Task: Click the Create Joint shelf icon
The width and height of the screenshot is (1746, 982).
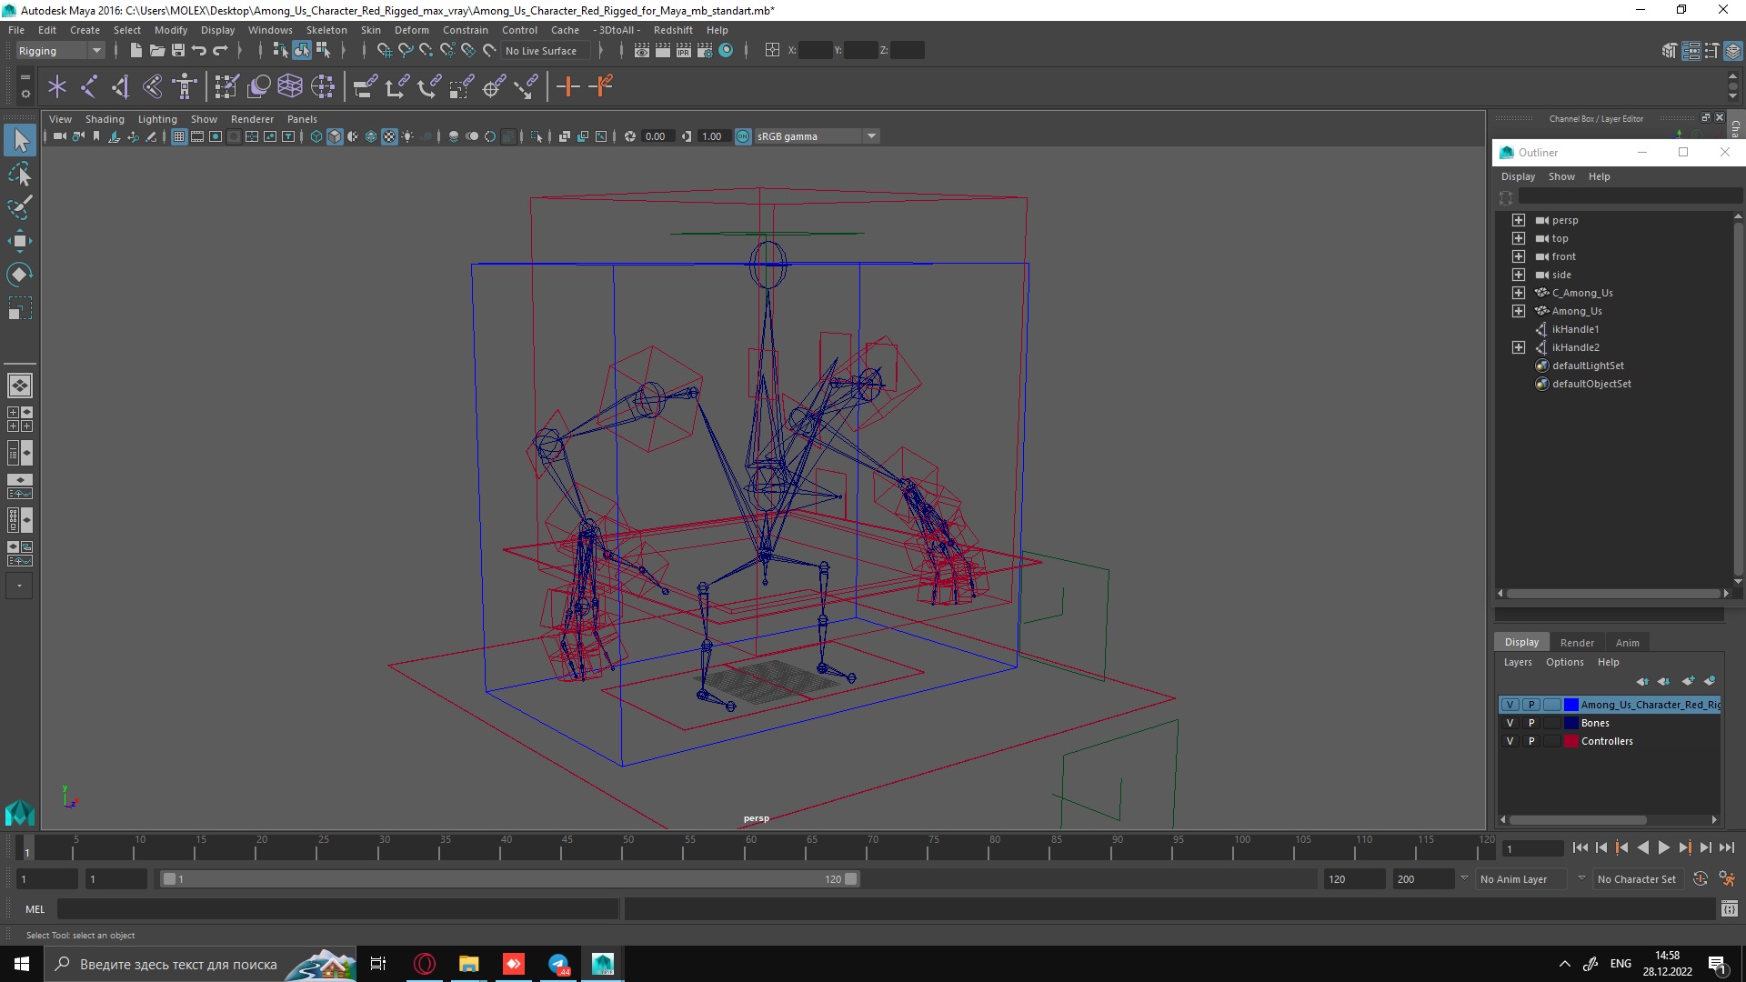Action: click(x=89, y=86)
